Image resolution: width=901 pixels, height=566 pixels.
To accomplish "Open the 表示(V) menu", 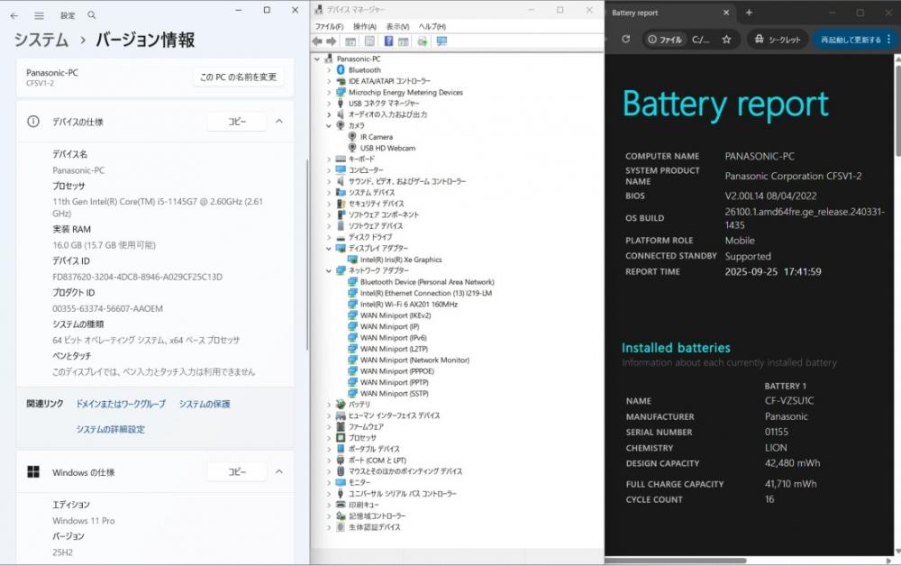I will [x=396, y=27].
